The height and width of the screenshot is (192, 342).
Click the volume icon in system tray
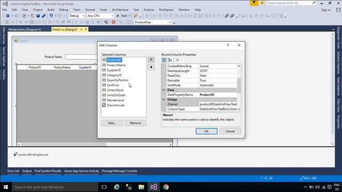click(x=317, y=187)
